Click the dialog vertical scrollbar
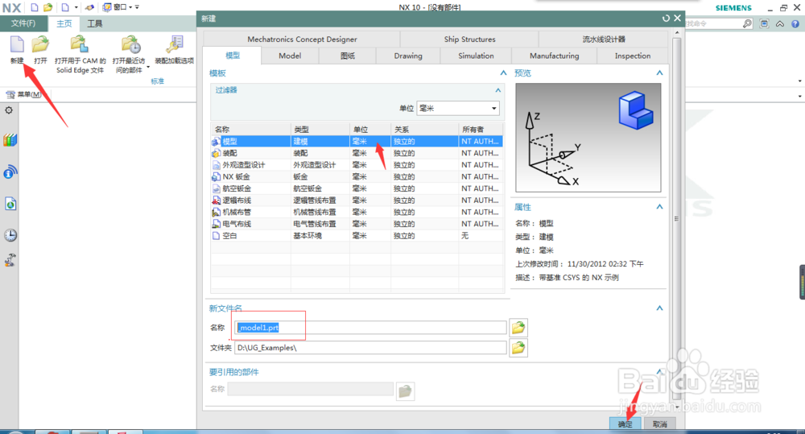The width and height of the screenshot is (805, 434). point(677,218)
